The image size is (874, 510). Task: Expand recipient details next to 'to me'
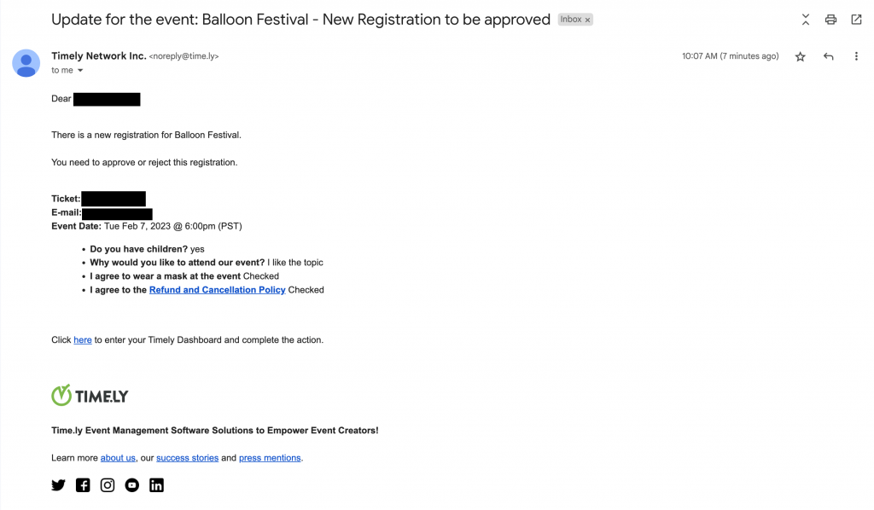tap(80, 70)
